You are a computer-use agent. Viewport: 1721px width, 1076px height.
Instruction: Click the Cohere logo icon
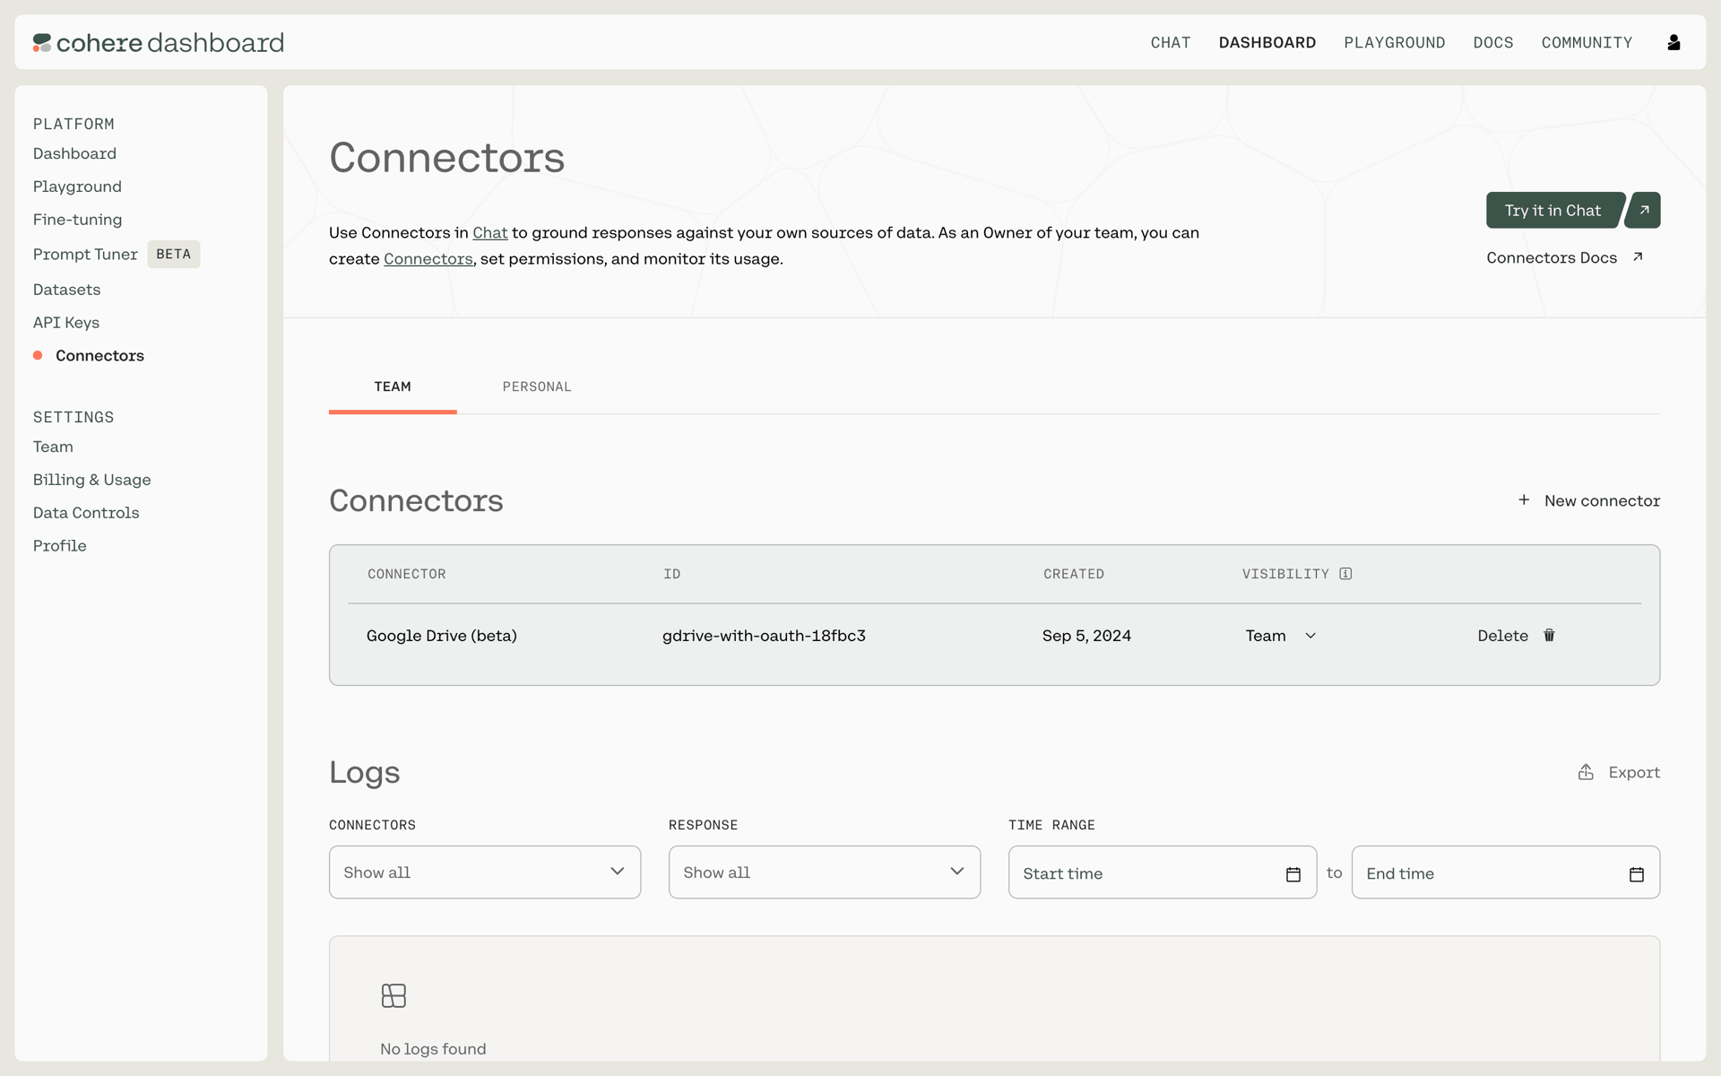point(42,43)
